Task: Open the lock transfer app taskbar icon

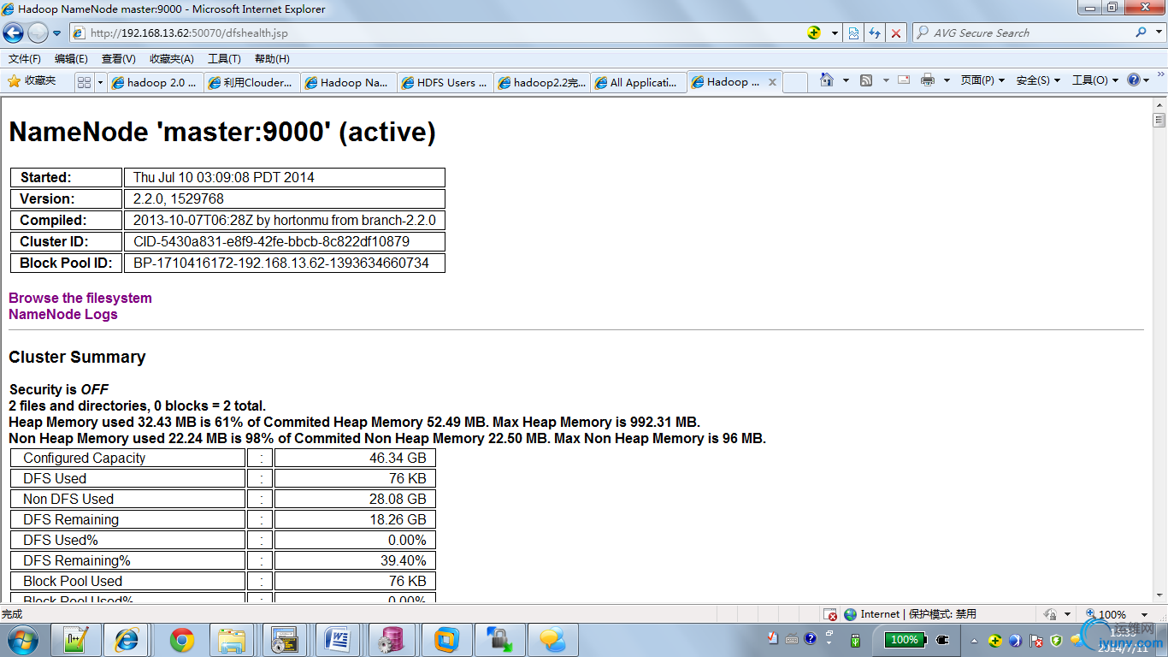Action: coord(498,640)
